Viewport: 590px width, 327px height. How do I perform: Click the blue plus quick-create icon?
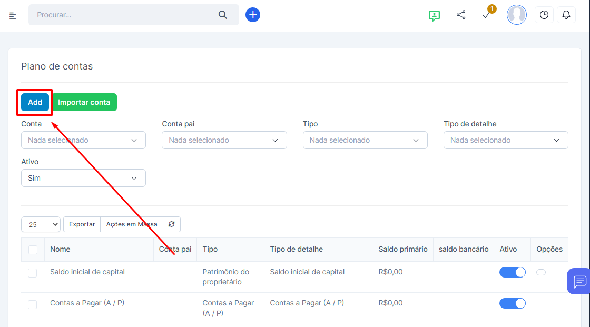(253, 15)
